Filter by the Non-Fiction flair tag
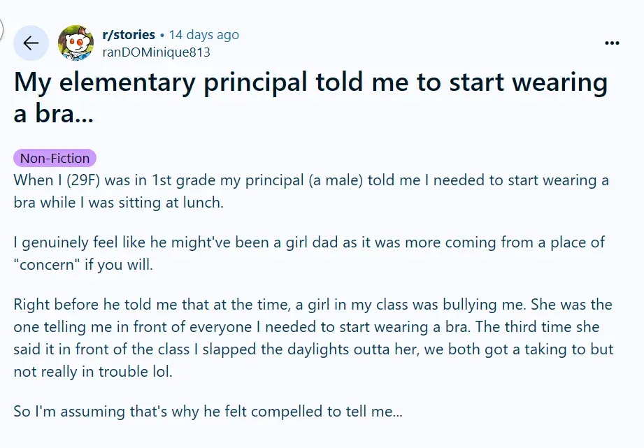 [x=55, y=158]
